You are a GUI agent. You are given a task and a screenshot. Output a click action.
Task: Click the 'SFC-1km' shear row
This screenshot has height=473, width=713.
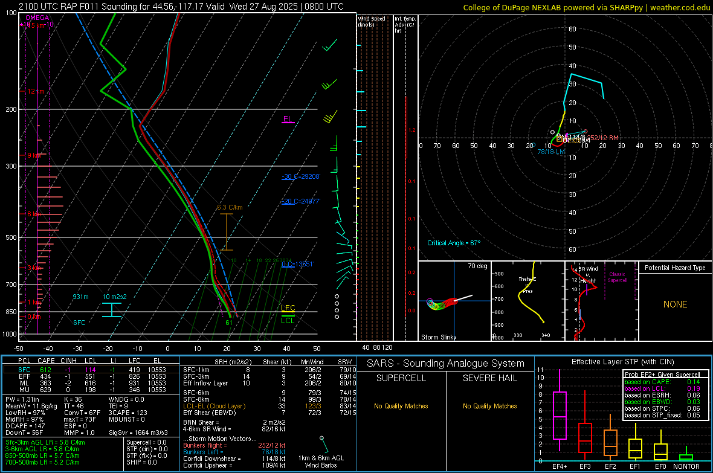click(269, 370)
